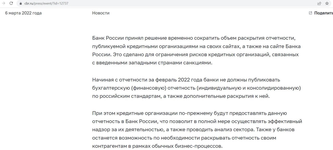This screenshot has height=150, width=333.
Task: Click the Поделиться link
Action: coord(324,13)
